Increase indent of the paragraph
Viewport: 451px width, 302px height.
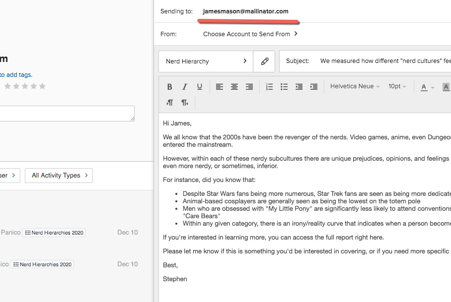pyautogui.click(x=314, y=87)
